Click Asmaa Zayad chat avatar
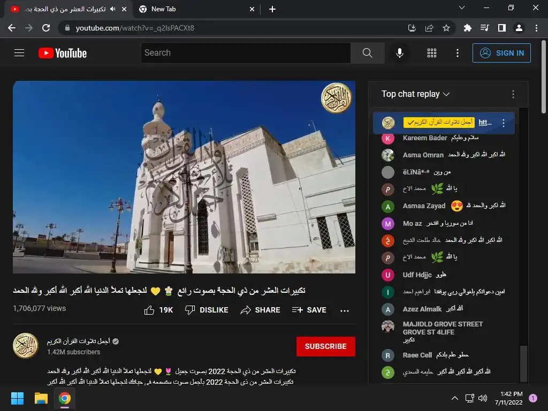The image size is (548, 411). [387, 206]
